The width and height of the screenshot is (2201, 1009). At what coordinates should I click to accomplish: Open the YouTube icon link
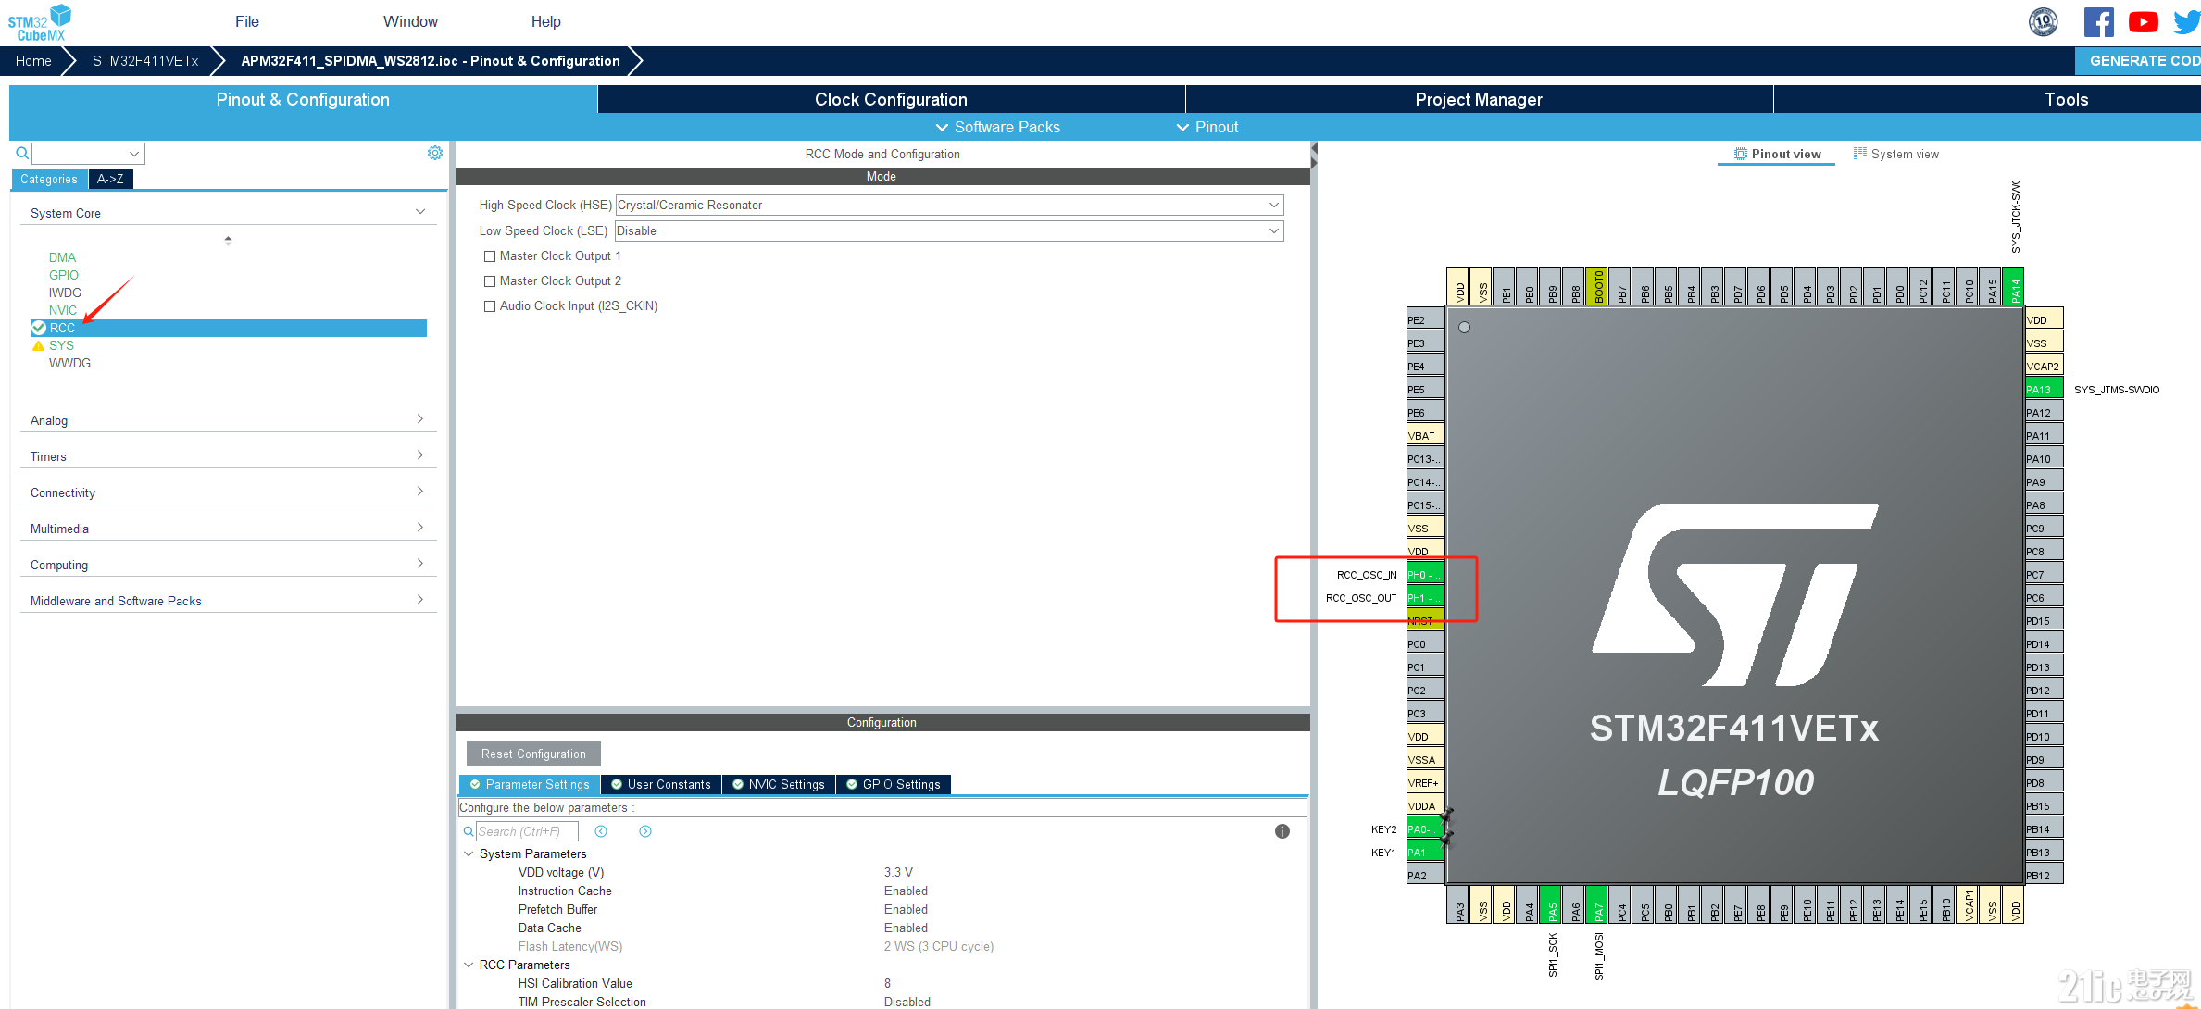coord(2143,21)
